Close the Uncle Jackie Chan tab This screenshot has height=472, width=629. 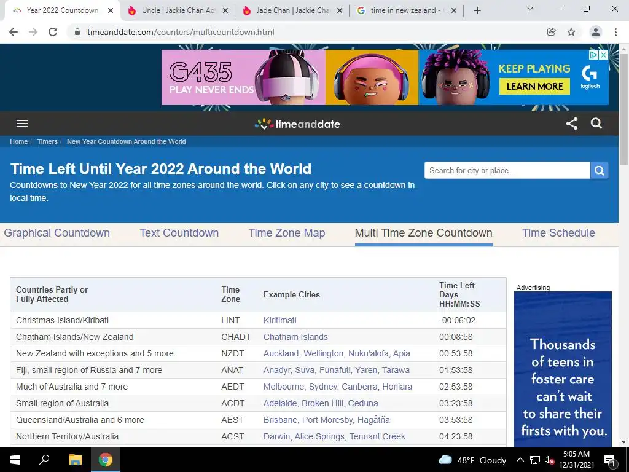pos(225,10)
